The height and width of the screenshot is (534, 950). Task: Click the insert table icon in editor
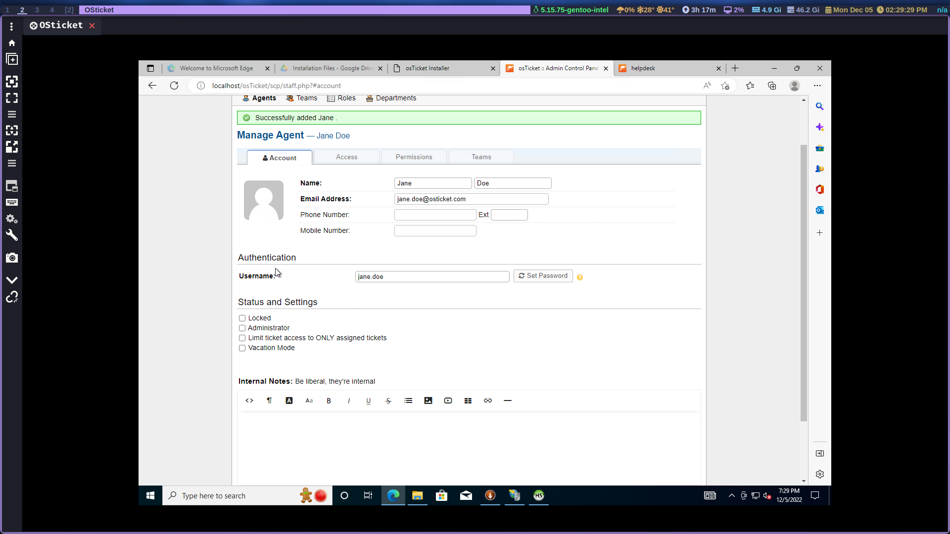point(468,400)
